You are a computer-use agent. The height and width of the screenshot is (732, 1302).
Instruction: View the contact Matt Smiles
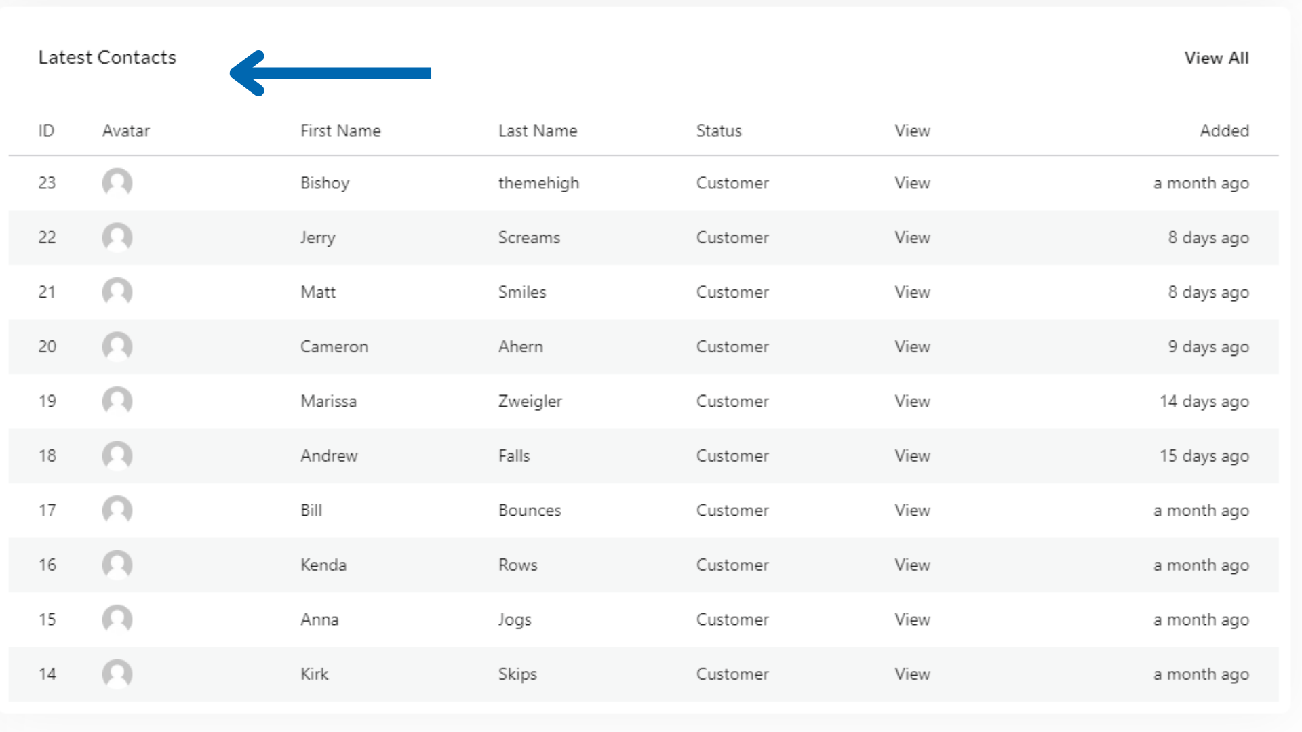(912, 292)
